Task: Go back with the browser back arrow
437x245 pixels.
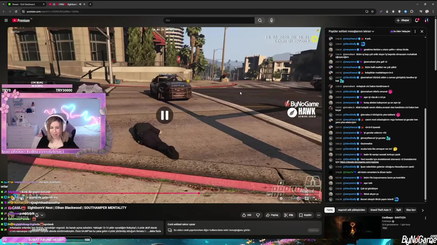Action: click(3, 11)
